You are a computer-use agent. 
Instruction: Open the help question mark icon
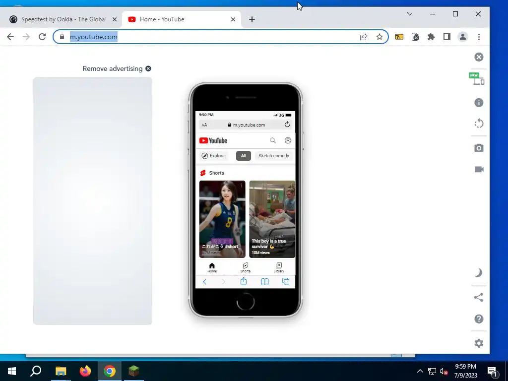coord(479,319)
